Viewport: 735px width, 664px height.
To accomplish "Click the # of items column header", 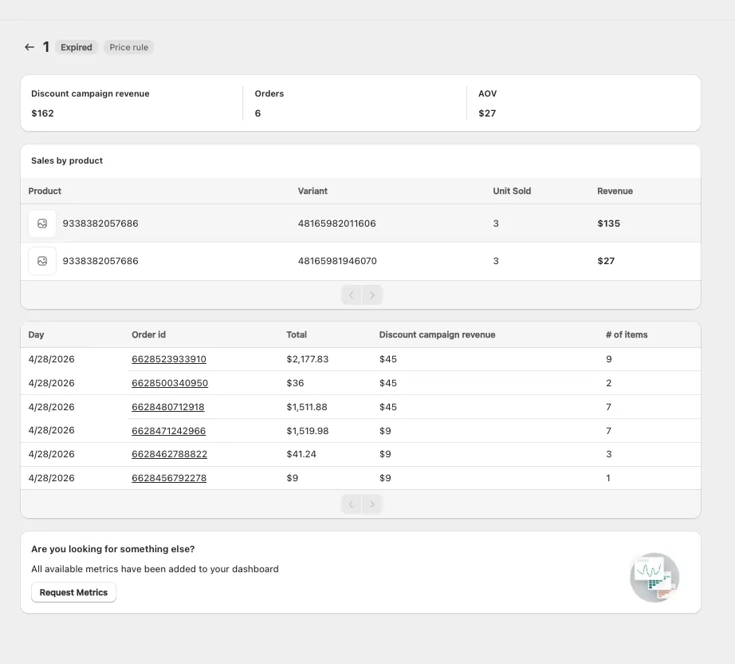I will (627, 334).
